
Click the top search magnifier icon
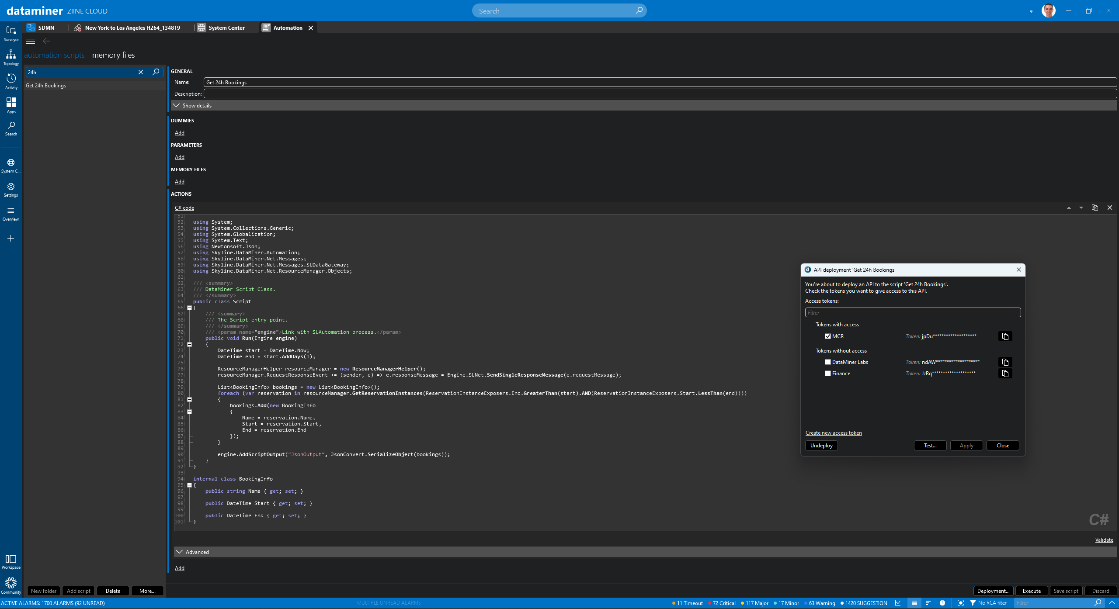click(639, 10)
